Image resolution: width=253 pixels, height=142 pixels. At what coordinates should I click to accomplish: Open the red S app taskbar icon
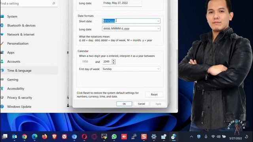click(144, 136)
